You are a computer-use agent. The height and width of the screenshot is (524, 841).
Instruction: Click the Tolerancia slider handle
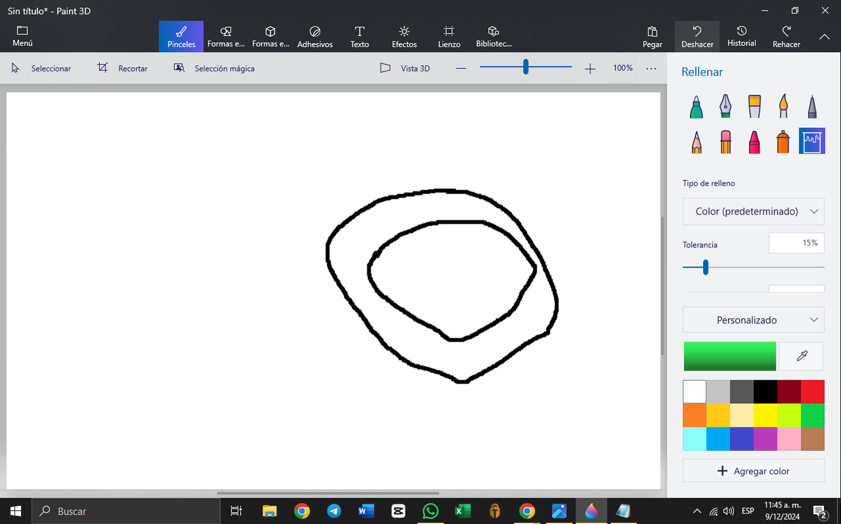[x=706, y=267]
